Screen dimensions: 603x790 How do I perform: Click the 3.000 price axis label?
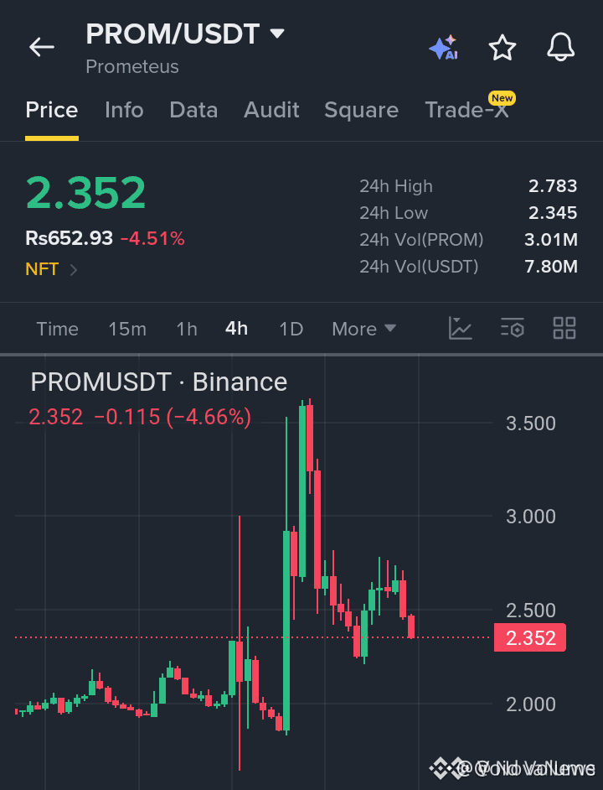(x=530, y=517)
